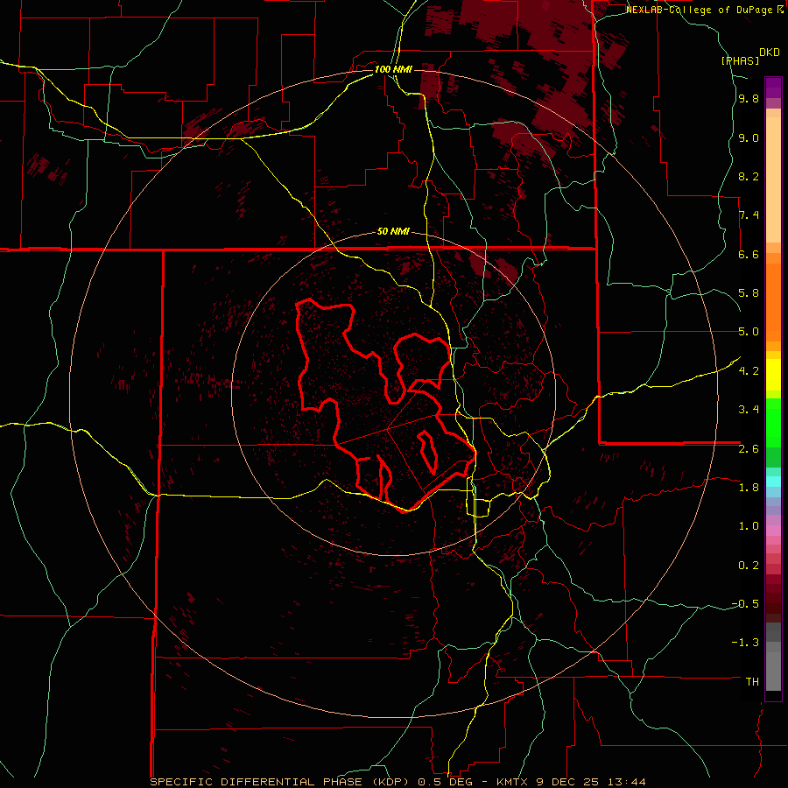788x788 pixels.
Task: Click the 4.2 scale value
Action: click(749, 370)
